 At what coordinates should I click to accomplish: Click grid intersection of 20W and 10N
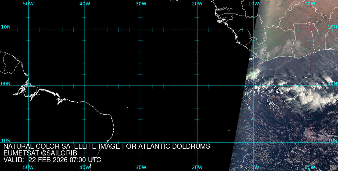pyautogui.click(x=197, y=29)
